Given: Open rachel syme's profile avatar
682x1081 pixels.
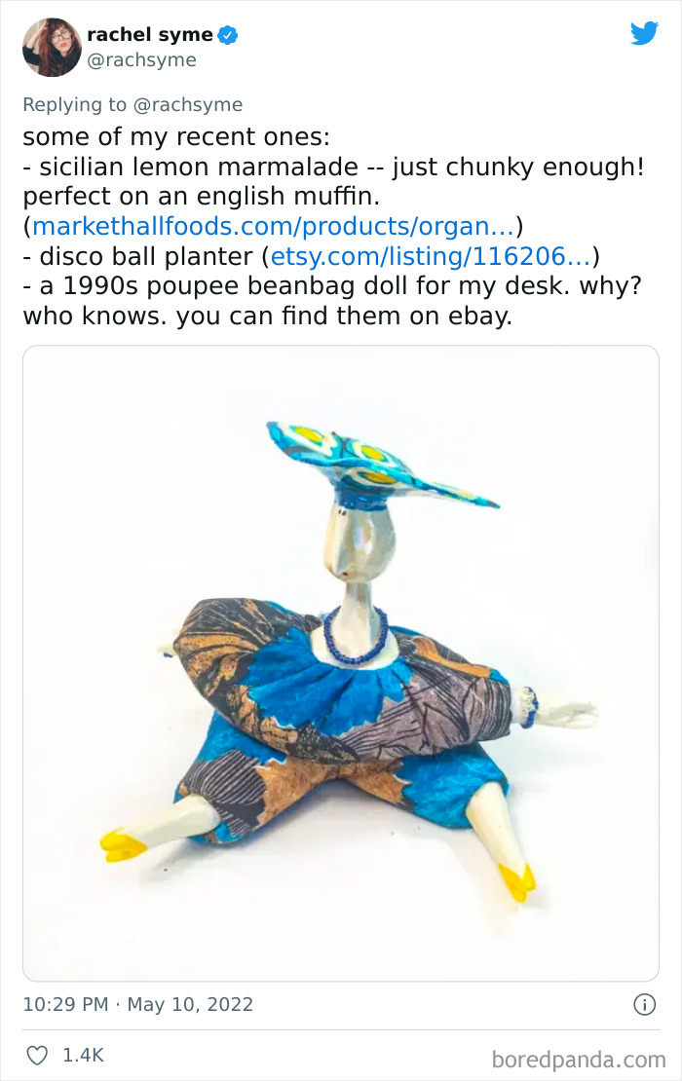Looking at the screenshot, I should click(52, 47).
